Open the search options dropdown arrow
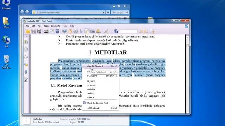The image size is (225, 126). (156, 31)
